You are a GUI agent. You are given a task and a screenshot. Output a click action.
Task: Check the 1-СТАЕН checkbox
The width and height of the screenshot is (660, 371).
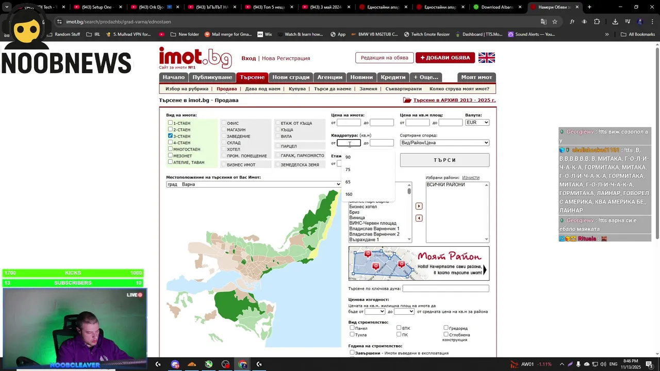170,123
